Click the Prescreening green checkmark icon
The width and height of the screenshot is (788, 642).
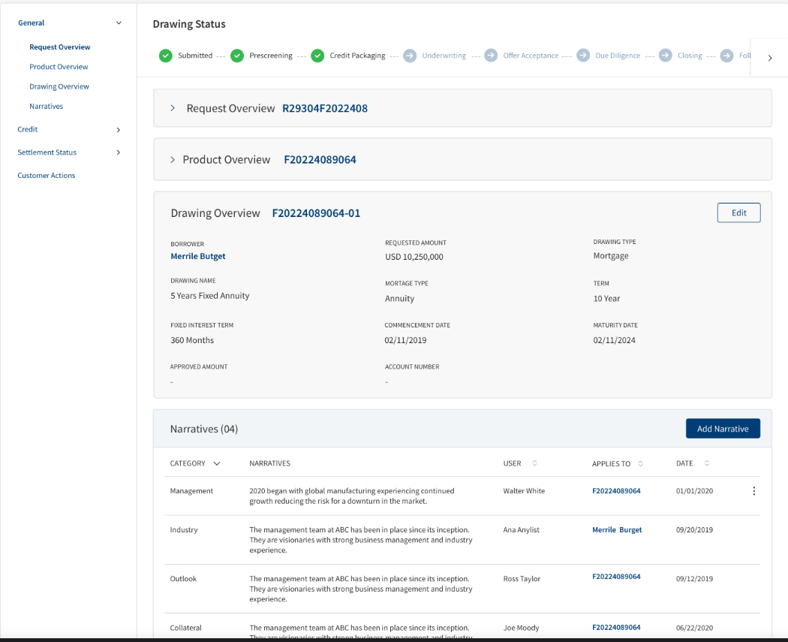pos(237,56)
